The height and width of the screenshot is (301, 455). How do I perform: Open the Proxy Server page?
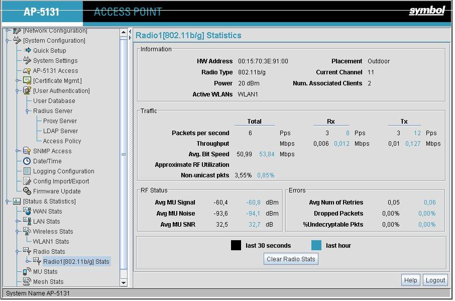[60, 121]
